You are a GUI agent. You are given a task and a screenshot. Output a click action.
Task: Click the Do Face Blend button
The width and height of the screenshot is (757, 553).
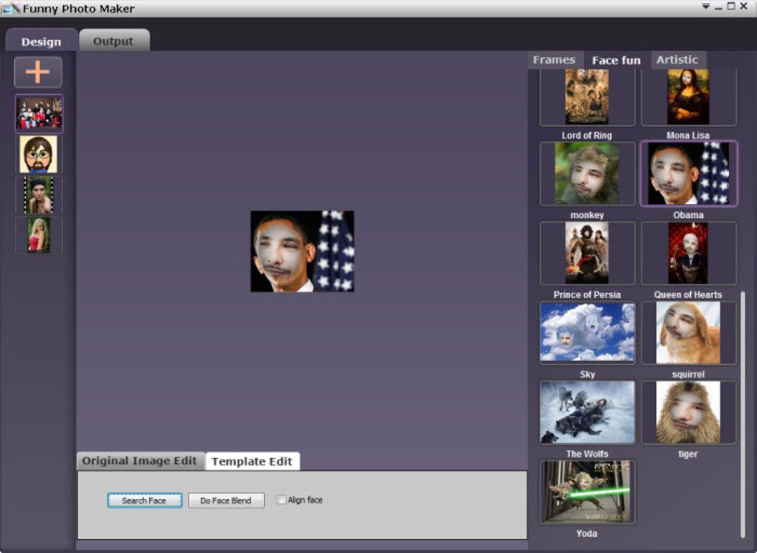tap(226, 500)
